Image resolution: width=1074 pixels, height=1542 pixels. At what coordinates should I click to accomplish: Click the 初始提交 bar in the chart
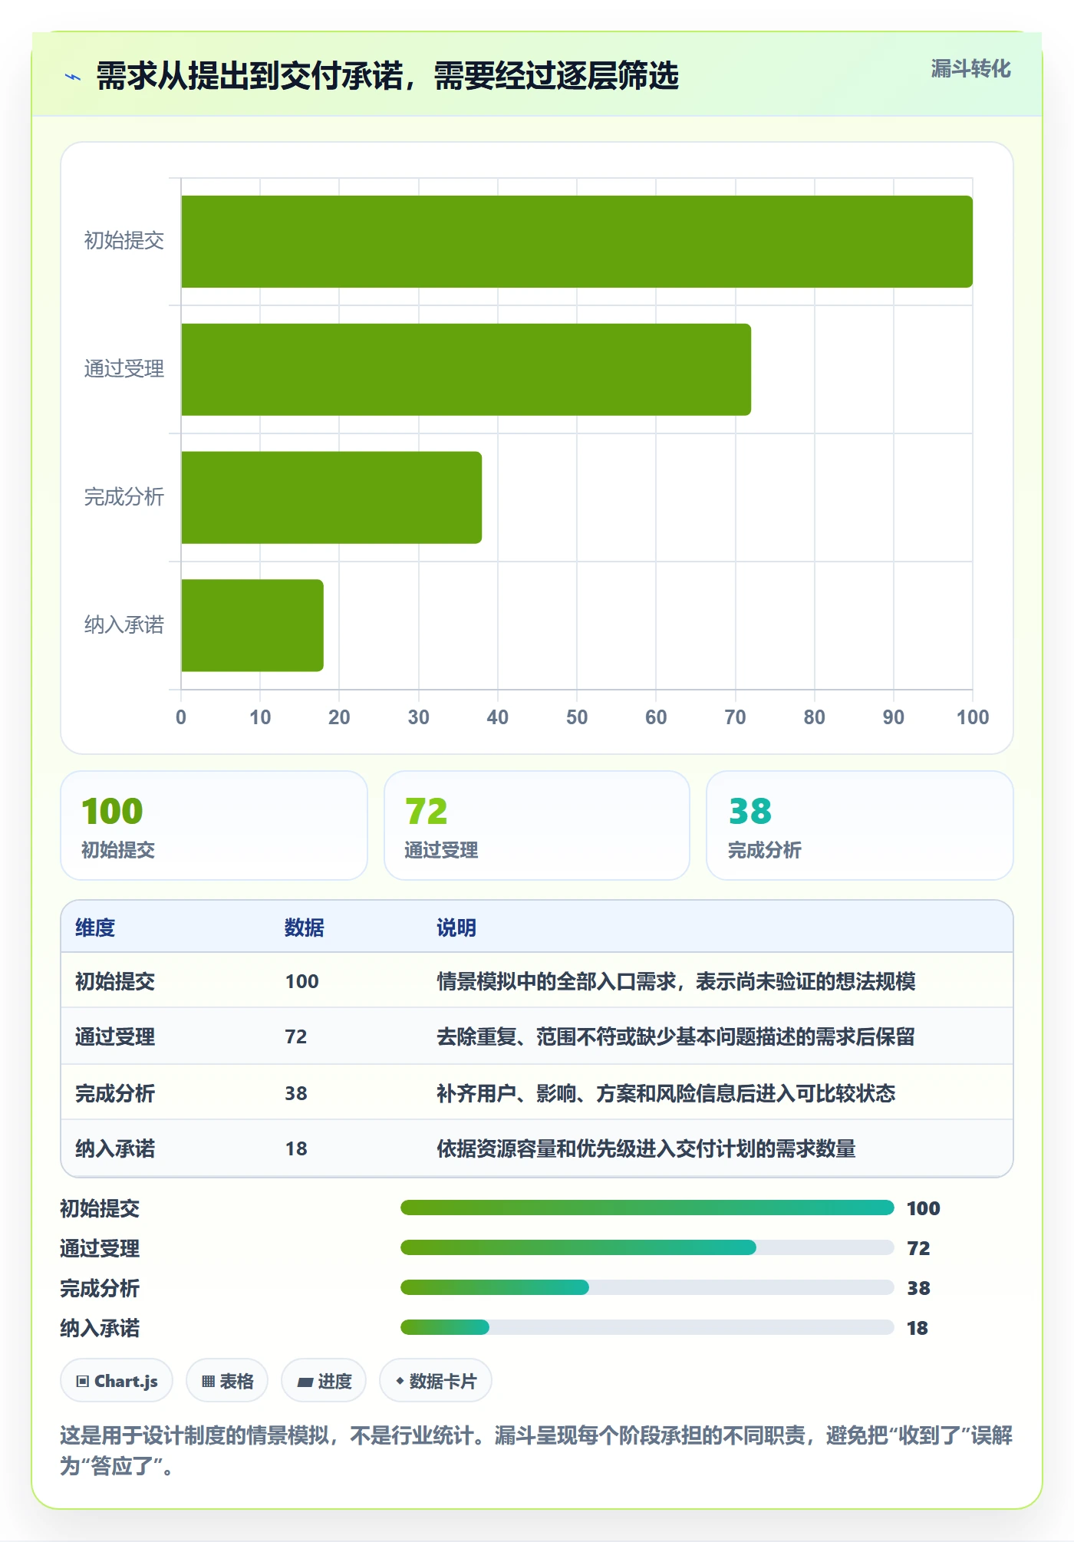pos(577,242)
